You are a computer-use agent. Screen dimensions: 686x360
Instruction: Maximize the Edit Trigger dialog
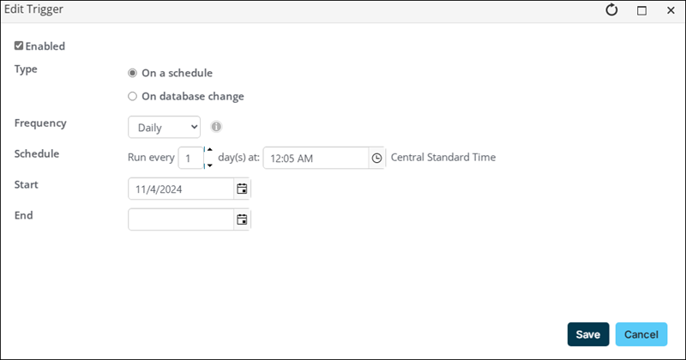point(641,10)
